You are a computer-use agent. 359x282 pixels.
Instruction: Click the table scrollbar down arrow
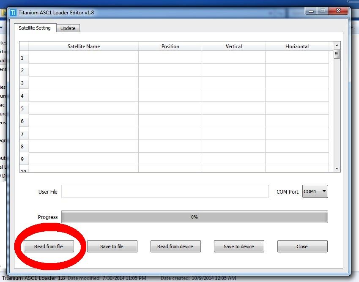tap(337, 169)
